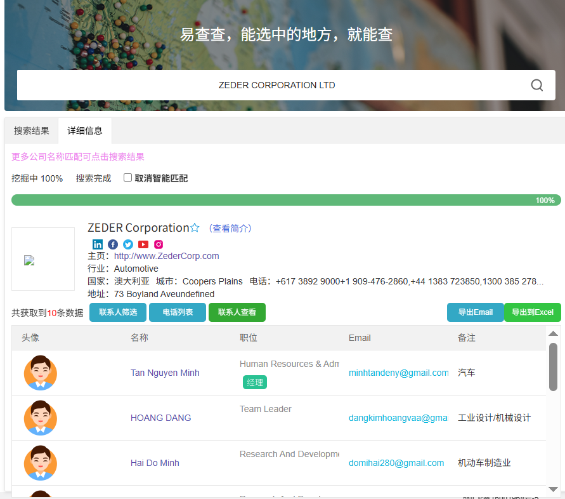Screen dimensions: 565x499
Task: Open HOANG DANG's name link
Action: pyautogui.click(x=160, y=418)
